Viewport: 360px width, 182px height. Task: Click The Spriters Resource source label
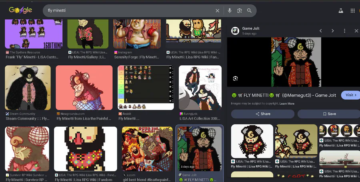[25, 52]
